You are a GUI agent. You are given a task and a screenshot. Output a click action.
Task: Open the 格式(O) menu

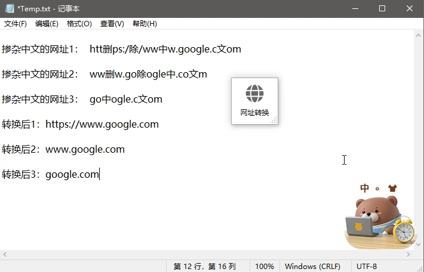point(79,24)
